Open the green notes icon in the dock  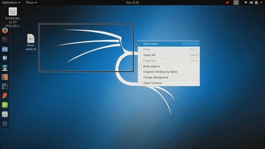coord(5,105)
